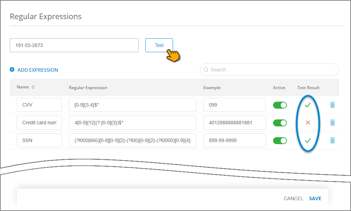Click the Test button

click(159, 45)
